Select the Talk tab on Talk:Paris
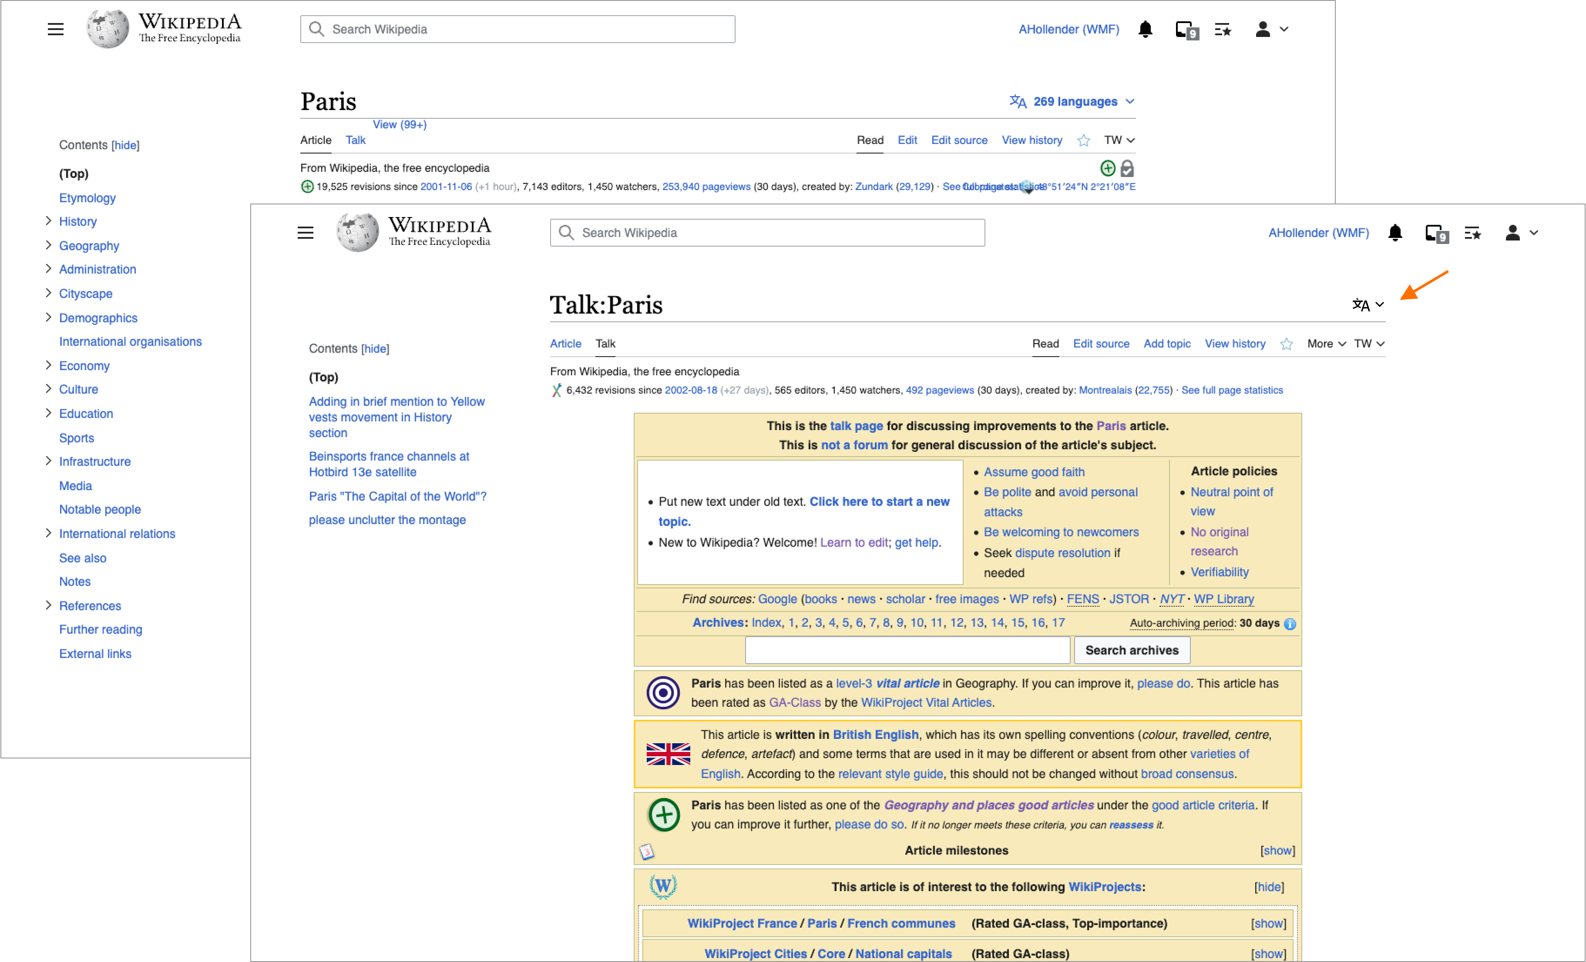 click(605, 344)
